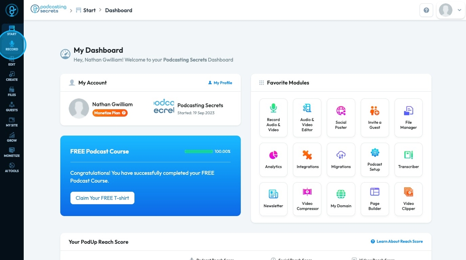Open the Record Audio & Video module
466x260 pixels.
(x=273, y=118)
